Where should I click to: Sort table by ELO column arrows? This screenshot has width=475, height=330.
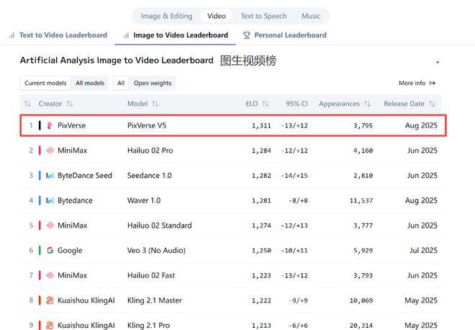(x=266, y=104)
